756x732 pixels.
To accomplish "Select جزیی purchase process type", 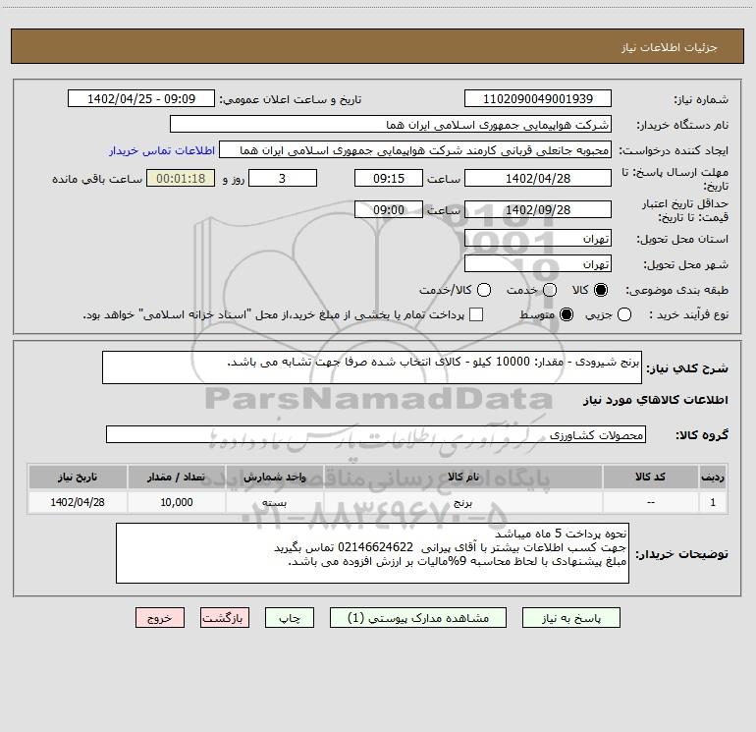I will 624,314.
